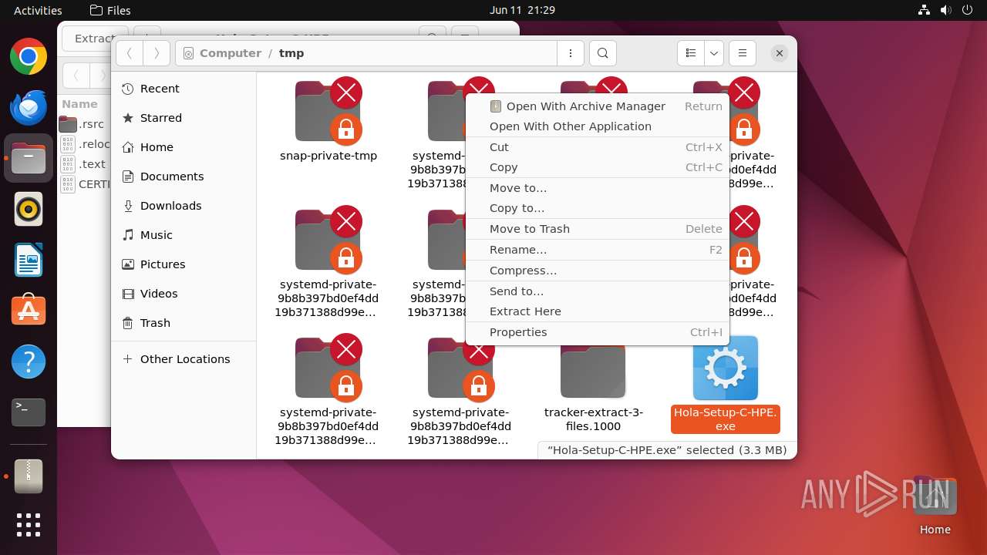Open Google Chrome from the dock
This screenshot has height=555, width=987.
point(29,57)
